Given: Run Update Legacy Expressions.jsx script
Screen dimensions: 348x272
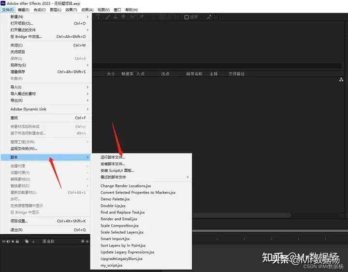Looking at the screenshot, I should point(141,252).
